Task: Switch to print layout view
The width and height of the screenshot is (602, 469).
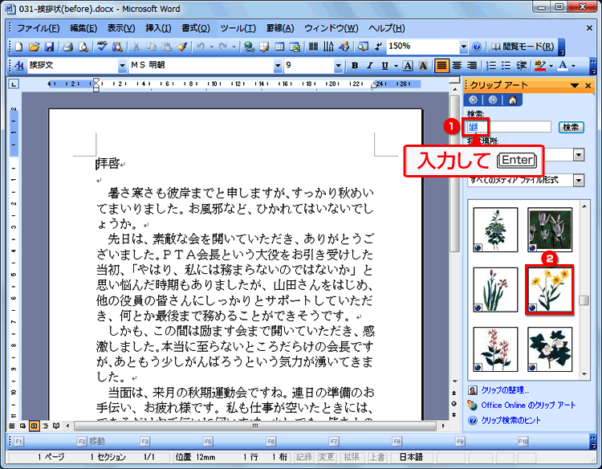Action: click(x=35, y=426)
